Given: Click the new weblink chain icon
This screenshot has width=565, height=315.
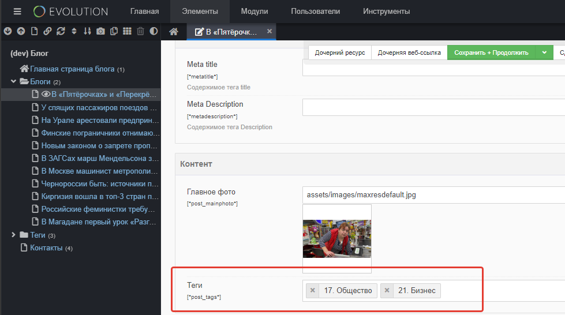Looking at the screenshot, I should [47, 31].
